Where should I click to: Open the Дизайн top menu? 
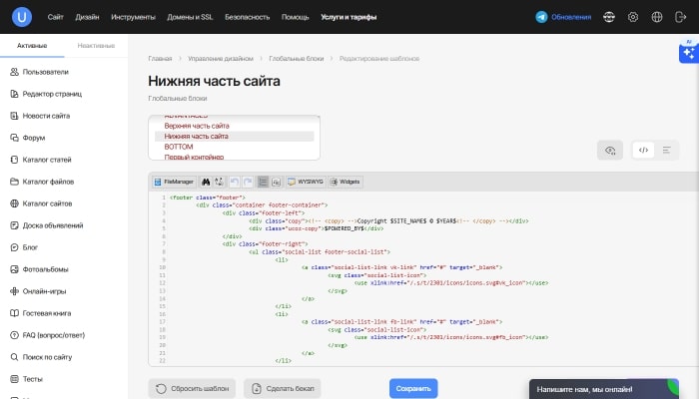click(x=87, y=18)
